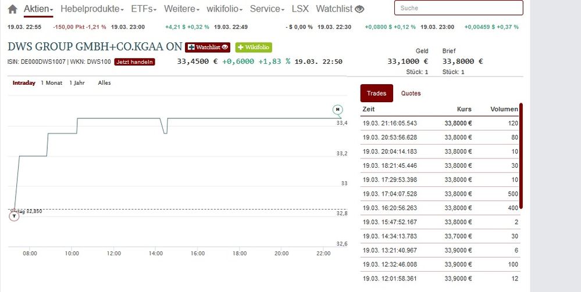Expand the Service dropdown menu
The image size is (581, 292).
267,9
